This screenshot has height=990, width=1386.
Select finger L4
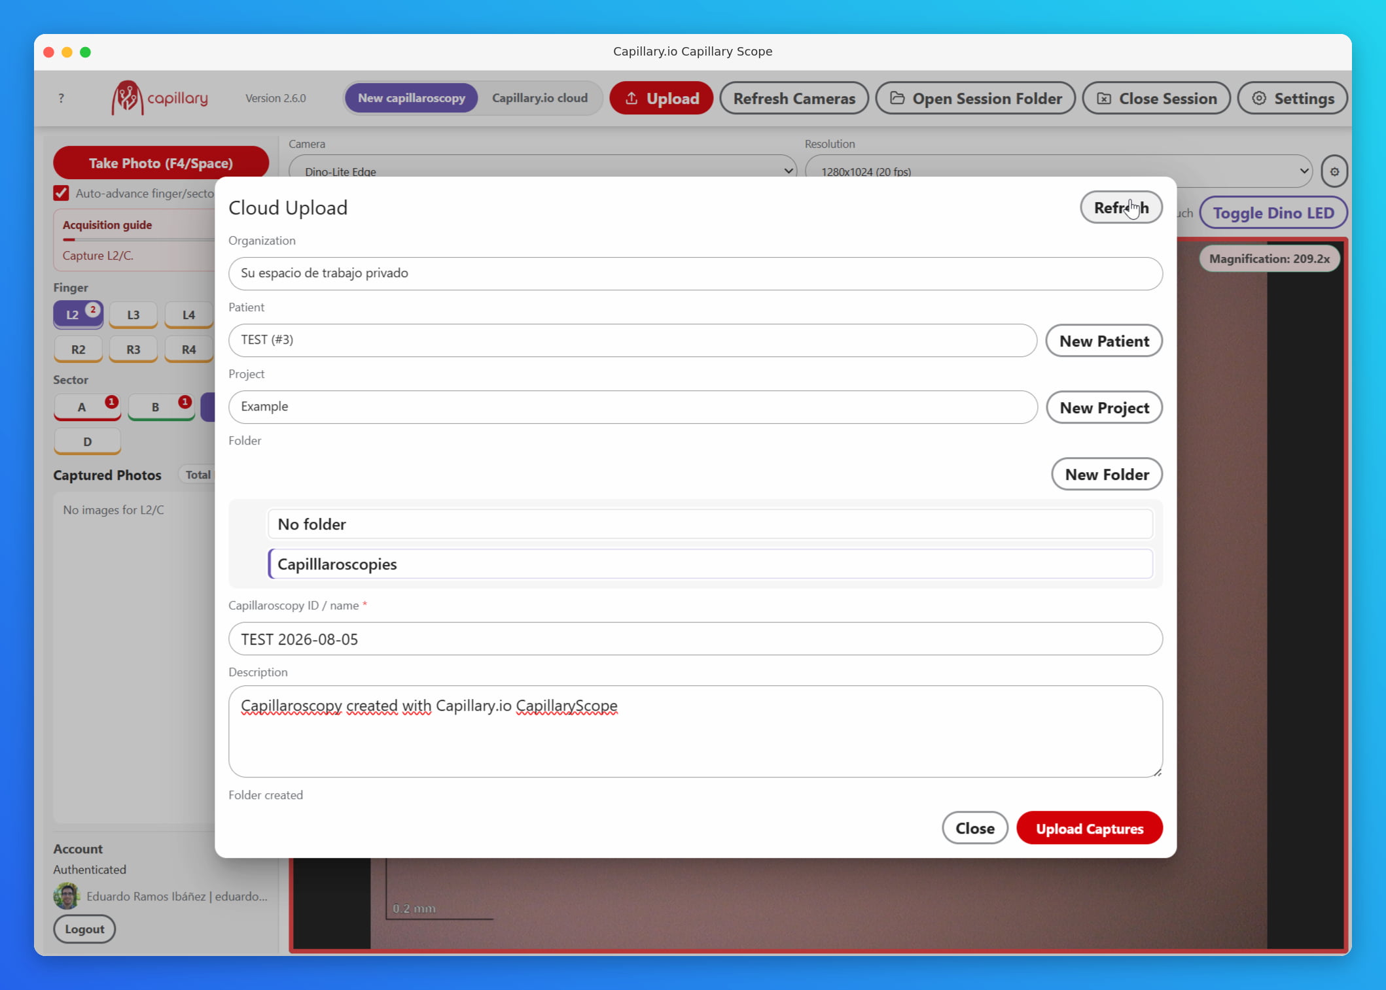pos(188,315)
